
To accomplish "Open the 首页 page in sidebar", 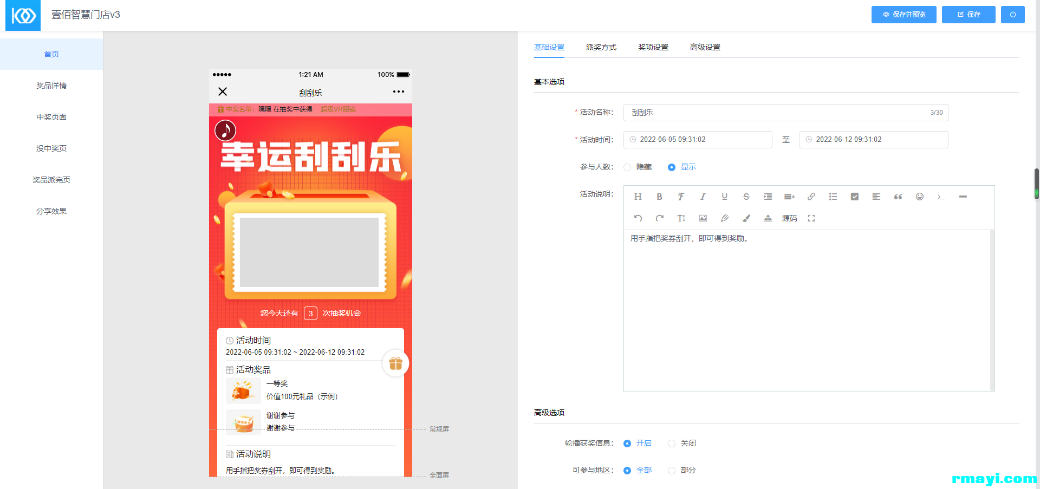I will click(x=51, y=54).
